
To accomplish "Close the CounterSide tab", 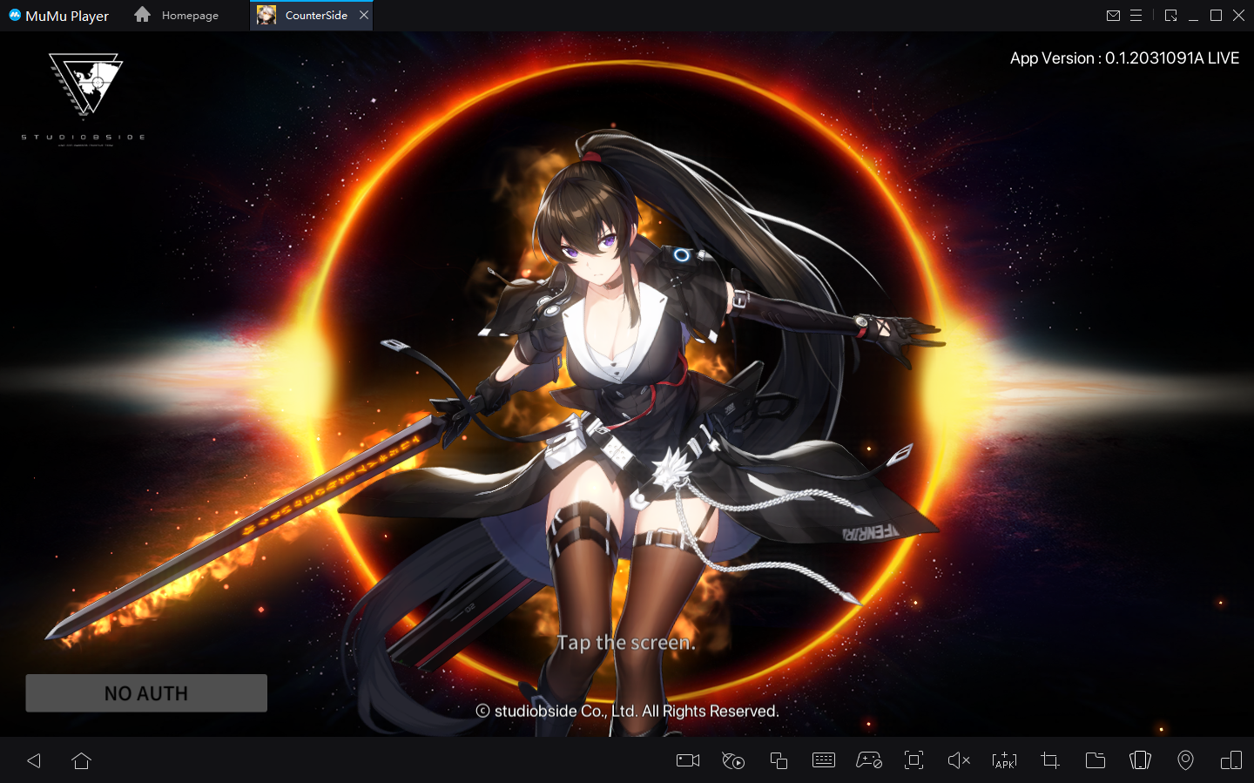I will point(364,15).
